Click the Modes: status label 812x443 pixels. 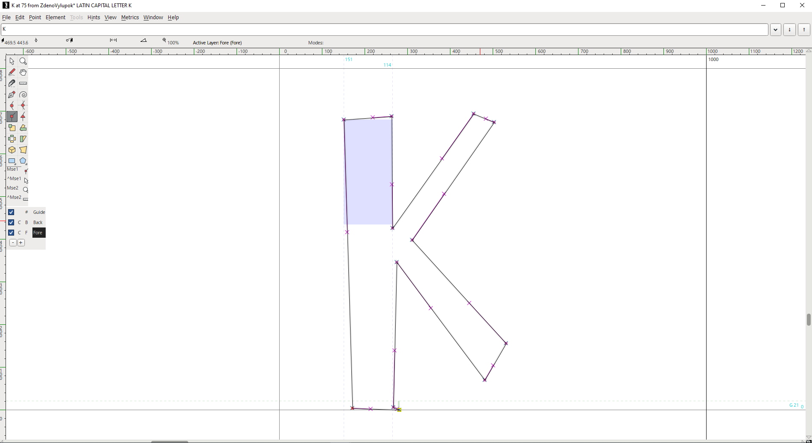pos(316,43)
